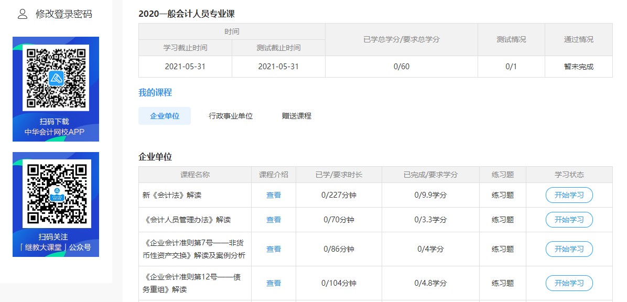
Task: Click 开始学习 for 新《会计法》解读
Action: [569, 195]
